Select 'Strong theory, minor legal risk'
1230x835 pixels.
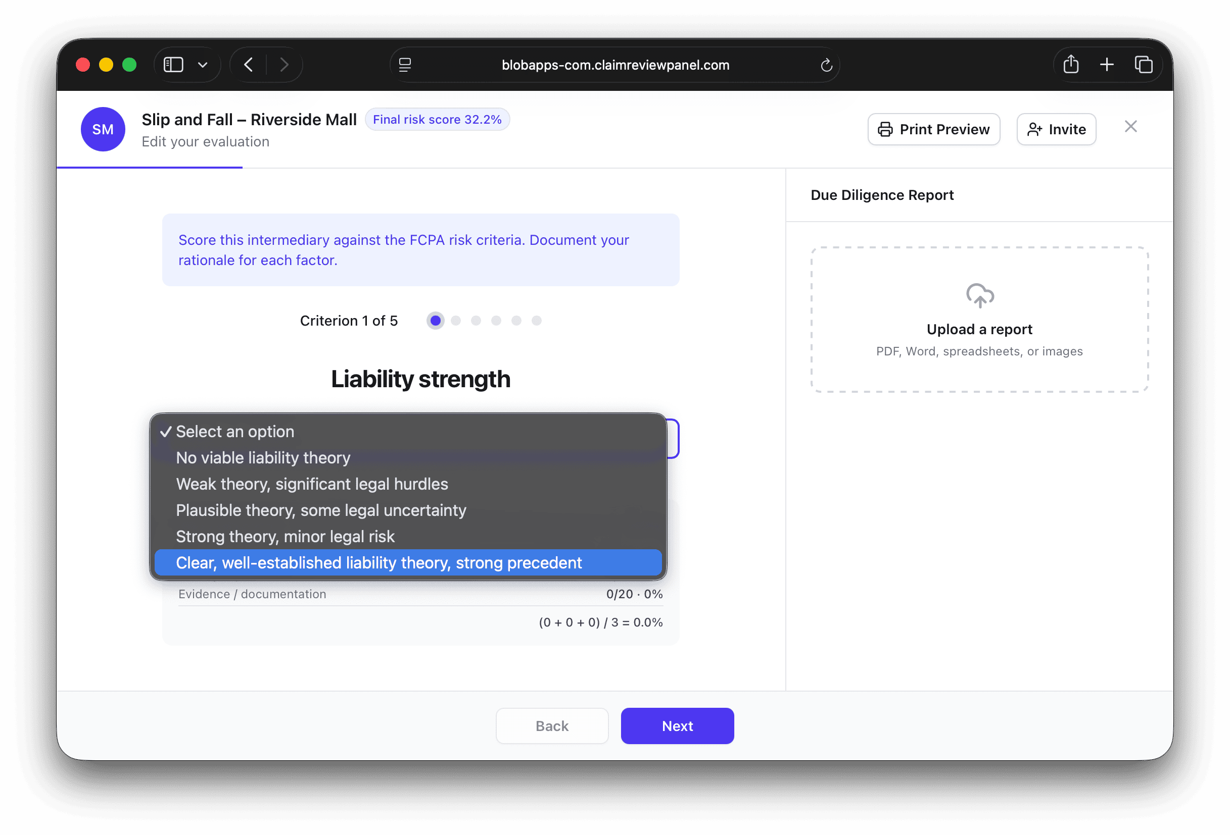(x=408, y=537)
